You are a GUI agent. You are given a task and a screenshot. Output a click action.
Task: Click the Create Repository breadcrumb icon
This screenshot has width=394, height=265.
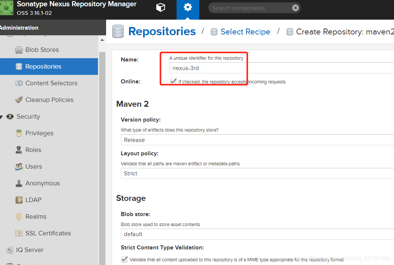coord(290,32)
